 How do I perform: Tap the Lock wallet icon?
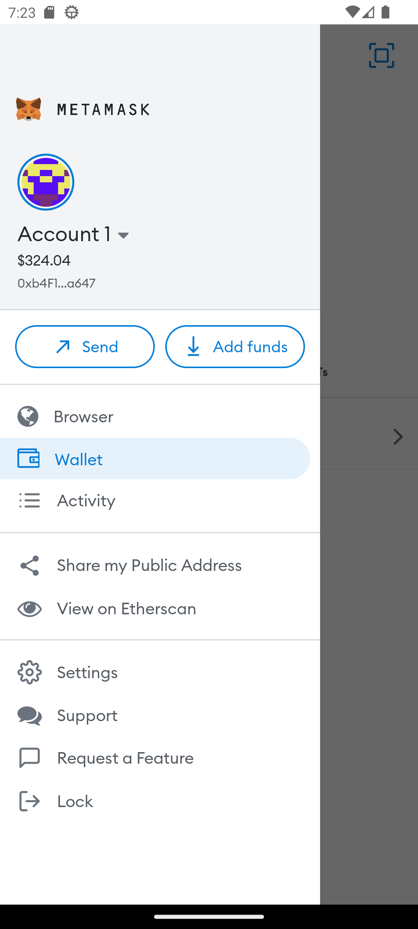(29, 801)
